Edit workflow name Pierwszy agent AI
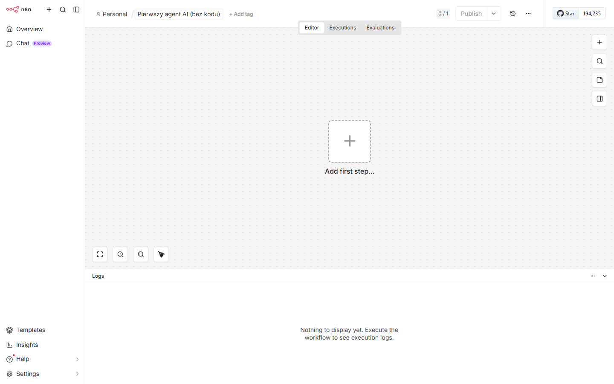This screenshot has width=614, height=384. pos(179,14)
